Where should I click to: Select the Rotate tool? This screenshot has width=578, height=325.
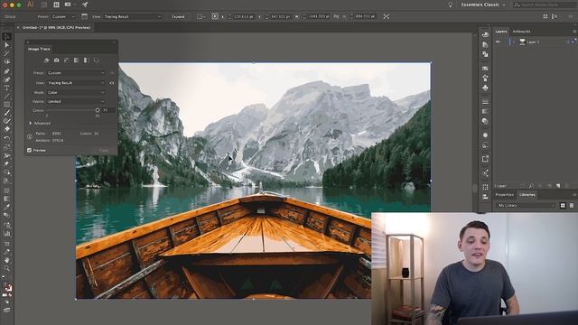click(x=6, y=138)
